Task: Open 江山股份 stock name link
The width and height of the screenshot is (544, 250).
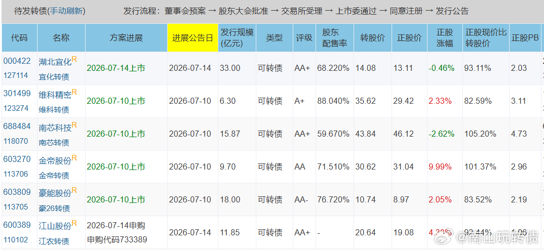Action: point(55,226)
